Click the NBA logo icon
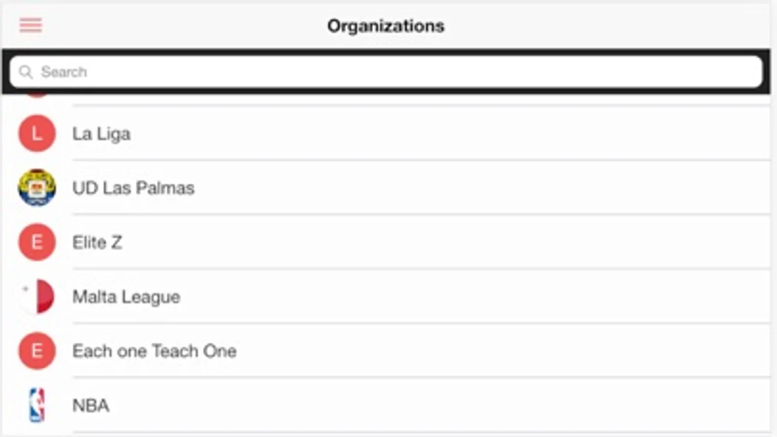The image size is (777, 437). 37,405
